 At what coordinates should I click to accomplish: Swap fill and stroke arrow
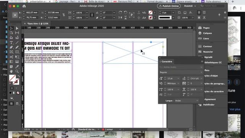19,76
